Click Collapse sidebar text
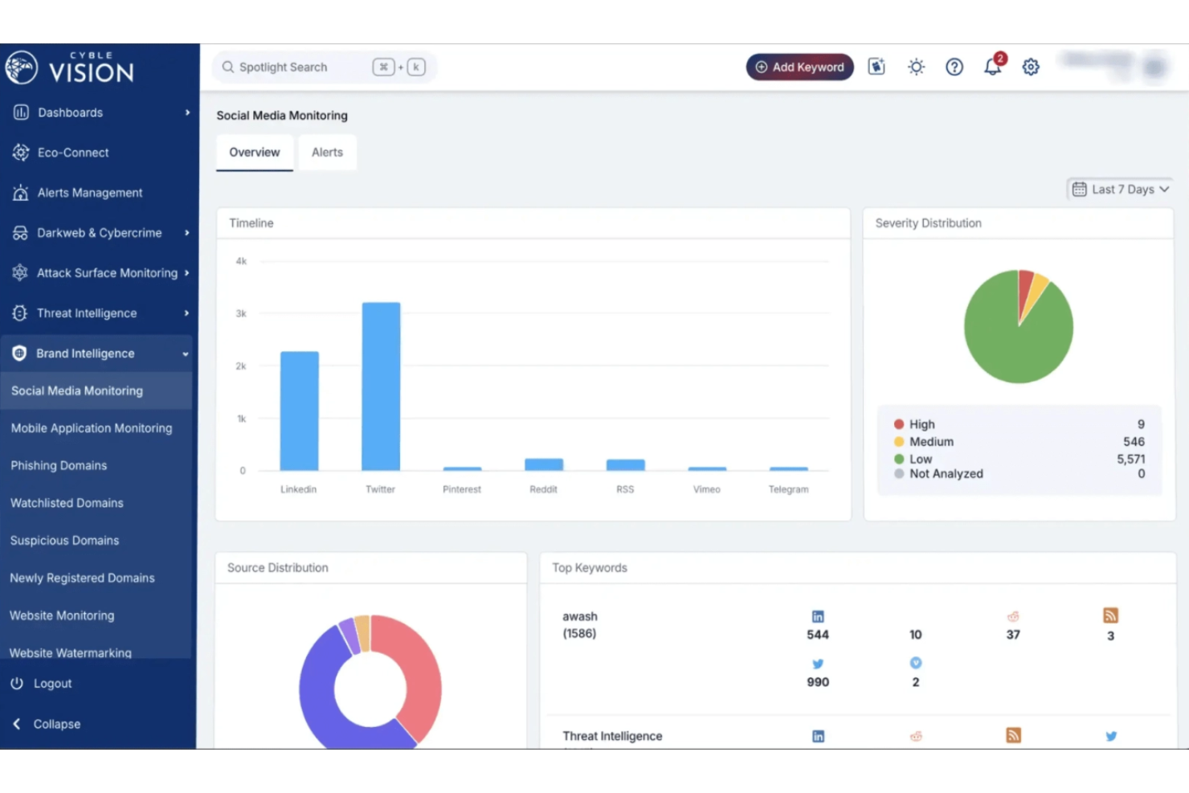This screenshot has height=793, width=1189. point(57,724)
